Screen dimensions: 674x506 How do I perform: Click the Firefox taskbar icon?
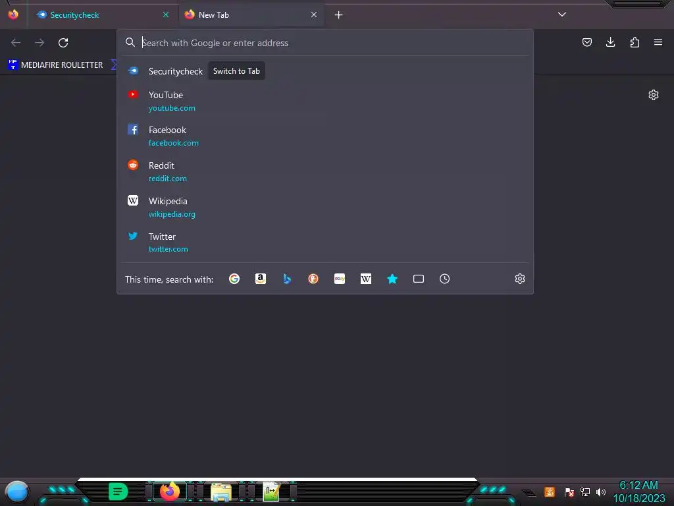pyautogui.click(x=169, y=492)
